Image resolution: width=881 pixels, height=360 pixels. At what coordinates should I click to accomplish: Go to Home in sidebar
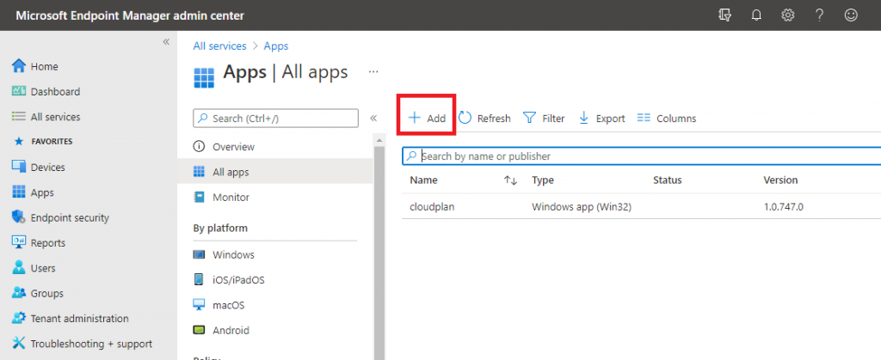tap(45, 66)
